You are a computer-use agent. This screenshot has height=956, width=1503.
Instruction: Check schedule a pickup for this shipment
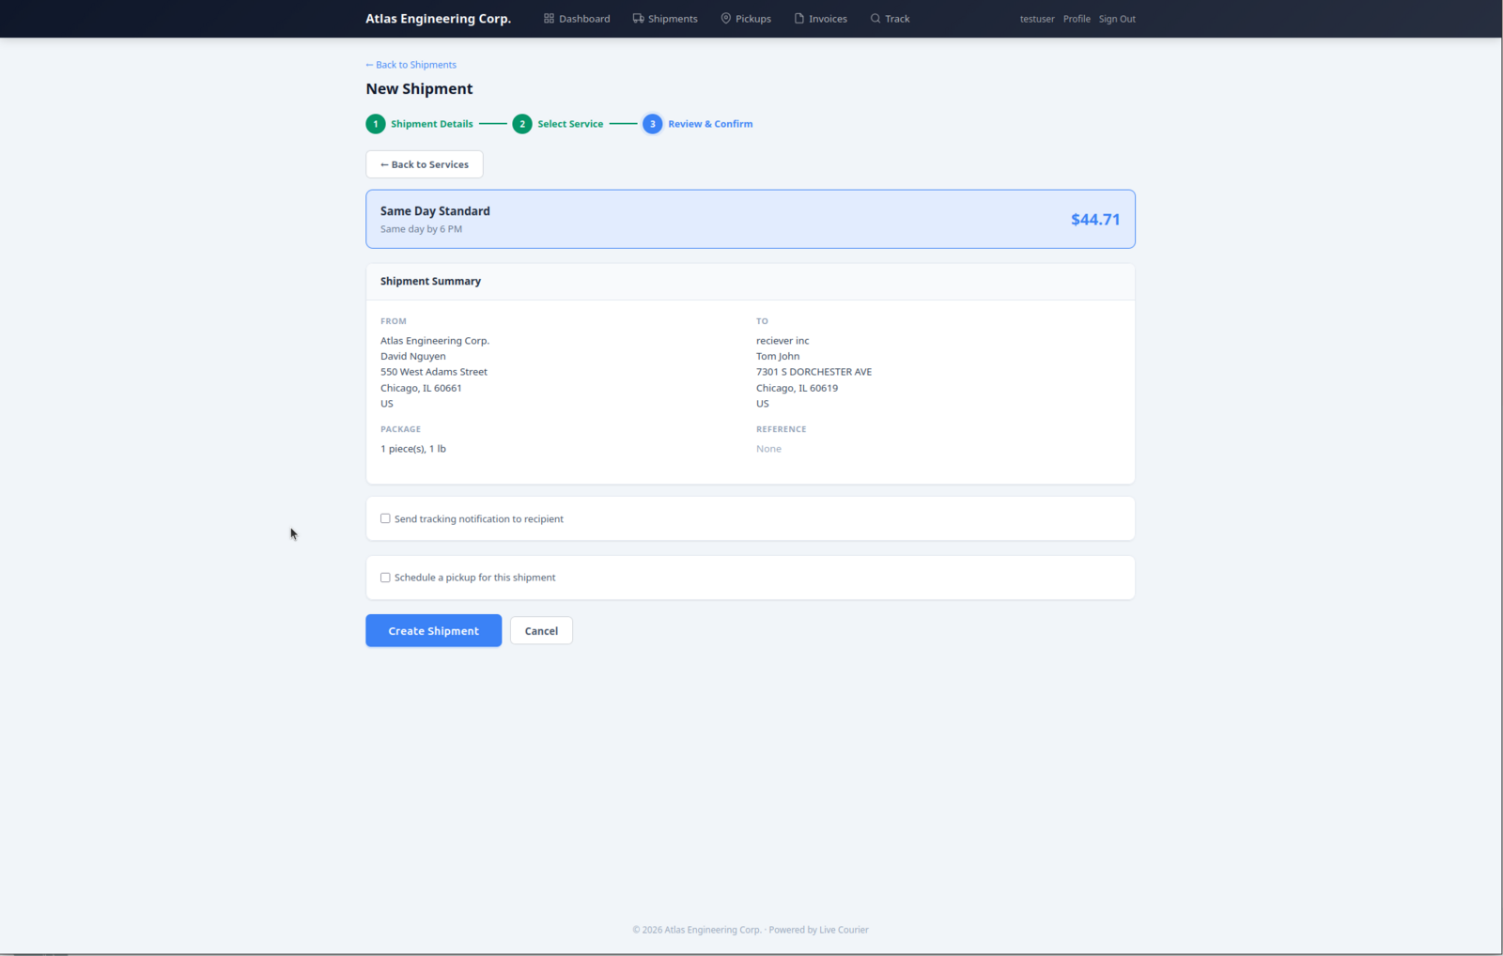pos(385,578)
